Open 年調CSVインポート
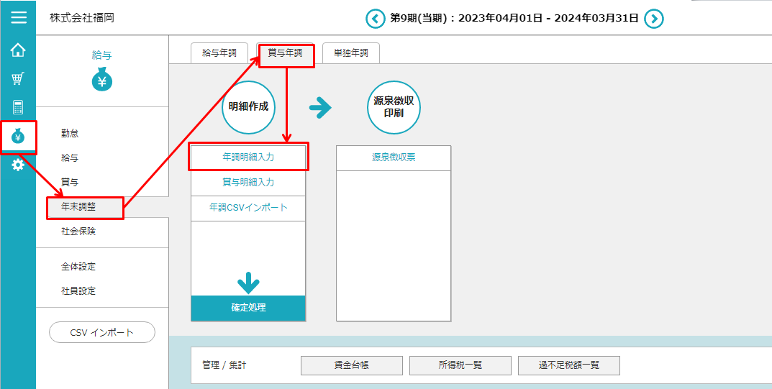This screenshot has width=772, height=389. [248, 207]
